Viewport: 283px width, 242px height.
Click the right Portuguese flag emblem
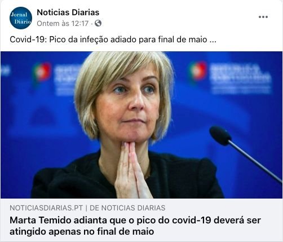(198, 71)
